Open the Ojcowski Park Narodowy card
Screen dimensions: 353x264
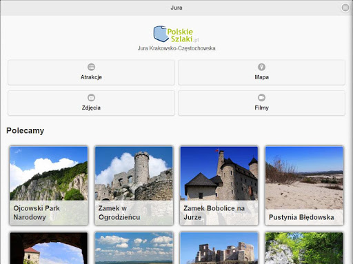click(x=49, y=185)
